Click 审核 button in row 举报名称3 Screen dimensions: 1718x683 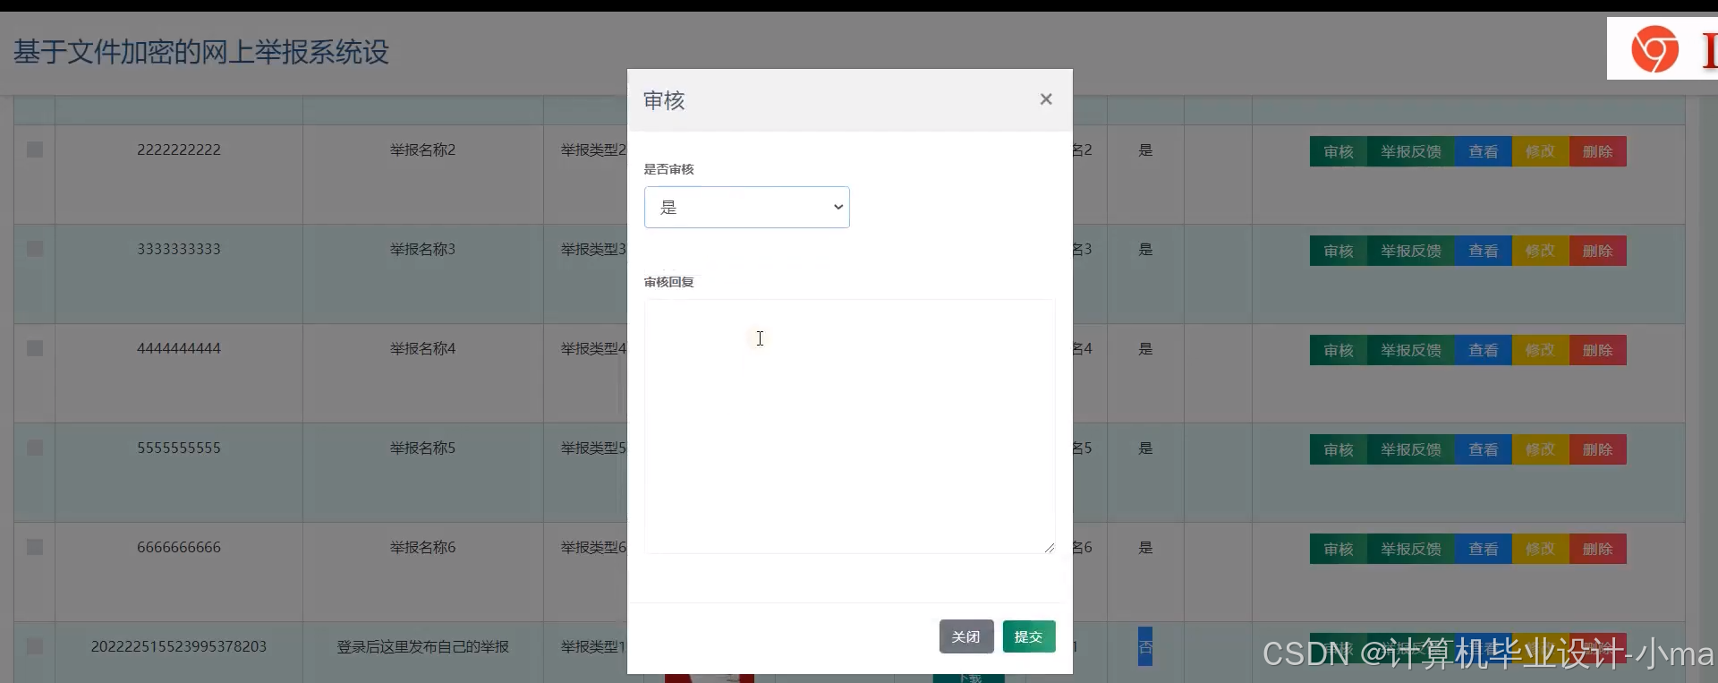(x=1339, y=252)
